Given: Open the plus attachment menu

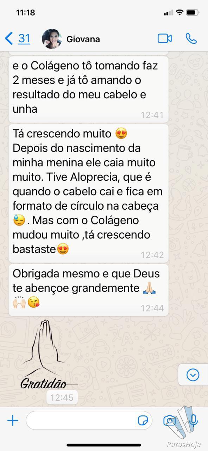Looking at the screenshot, I should tap(13, 420).
